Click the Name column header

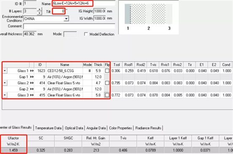tap(64, 65)
